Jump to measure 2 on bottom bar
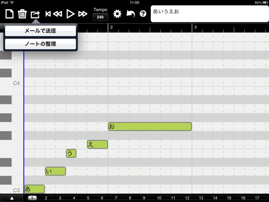 click(x=46, y=198)
